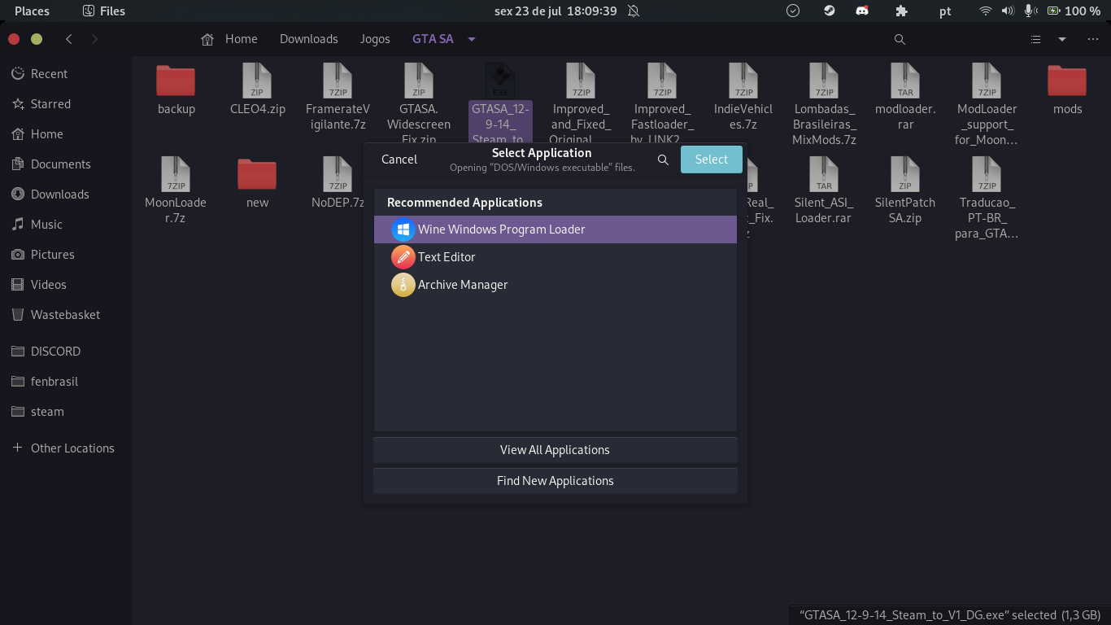Viewport: 1111px width, 625px height.
Task: Open the Files three-dots menu
Action: [x=1093, y=39]
